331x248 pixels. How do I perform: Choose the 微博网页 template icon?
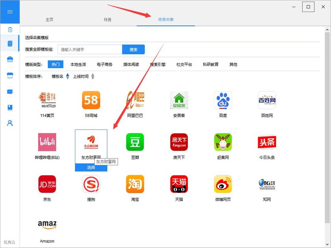pyautogui.click(x=223, y=184)
